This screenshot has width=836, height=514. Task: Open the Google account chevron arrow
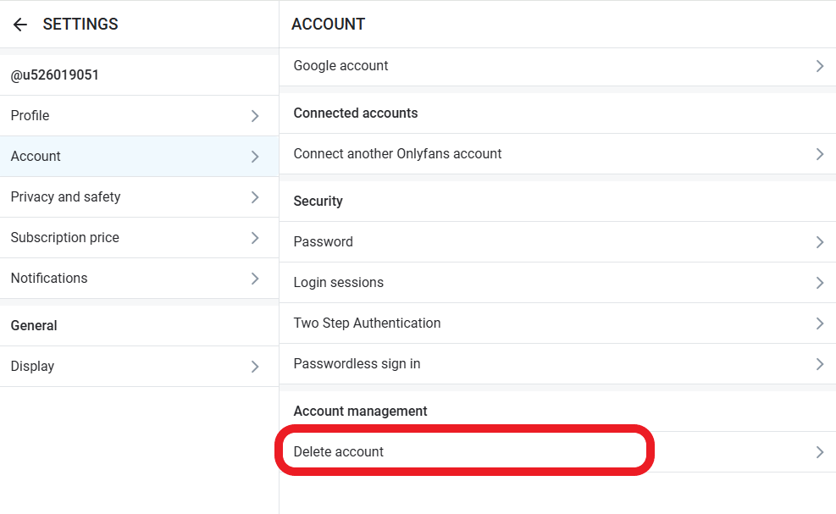pos(818,65)
